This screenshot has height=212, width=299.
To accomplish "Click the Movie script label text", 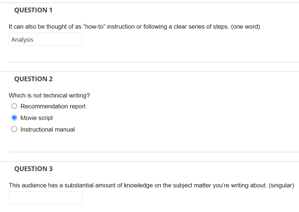I will tap(37, 118).
